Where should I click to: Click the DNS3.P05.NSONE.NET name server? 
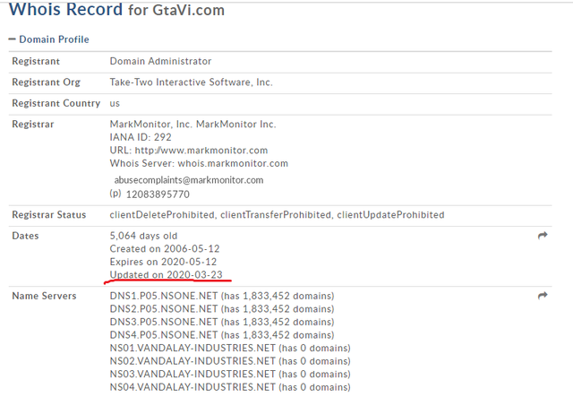click(164, 321)
